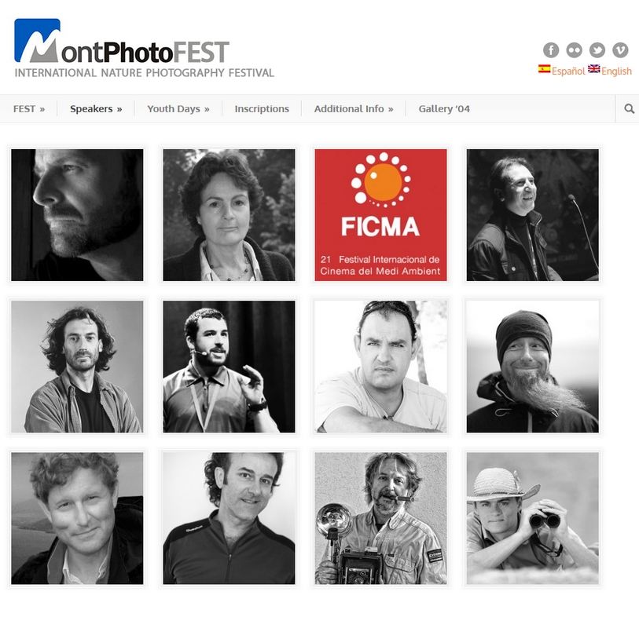639x628 pixels.
Task: Expand the Additional Info menu
Action: tap(354, 108)
